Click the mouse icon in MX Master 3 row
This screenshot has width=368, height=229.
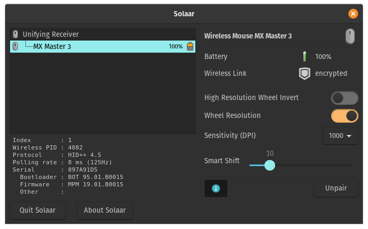15,46
